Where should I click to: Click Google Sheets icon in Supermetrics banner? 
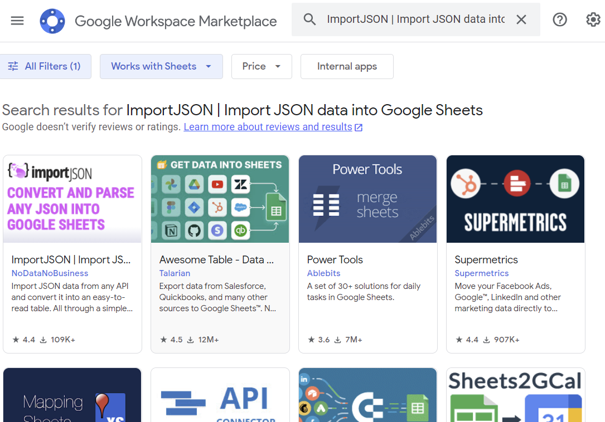coord(564,184)
